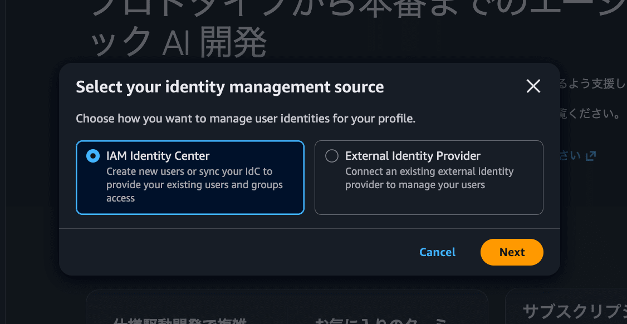Click "Connect an existing external identity" description text

429,178
